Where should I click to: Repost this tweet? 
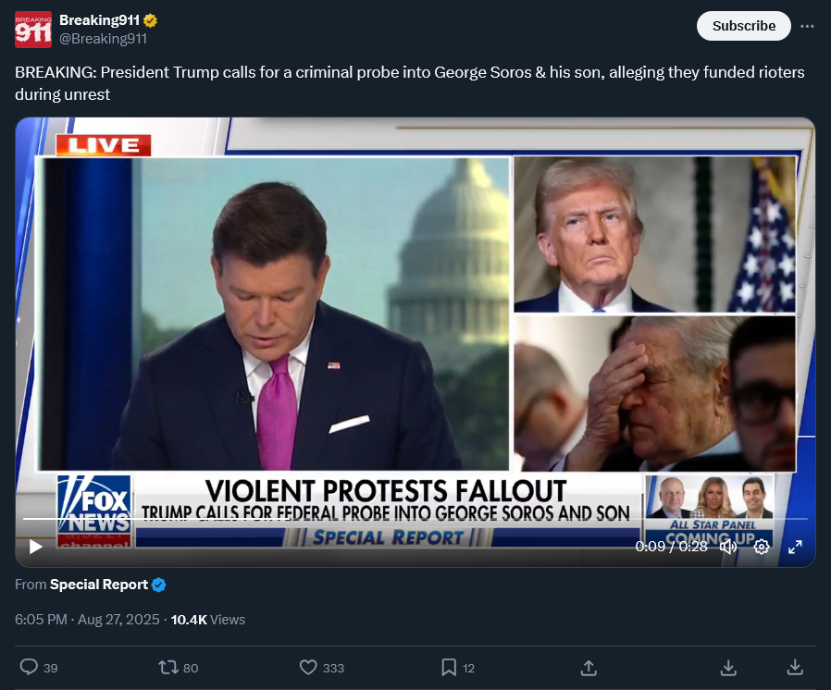168,667
